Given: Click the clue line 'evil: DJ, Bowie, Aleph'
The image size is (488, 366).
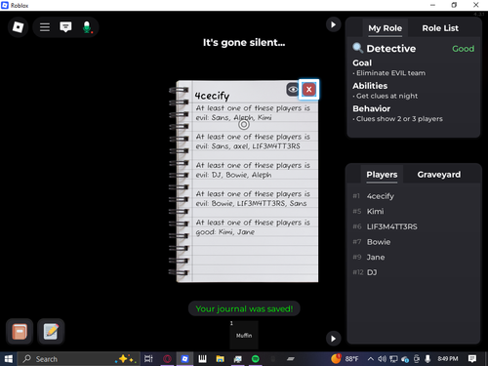Looking at the screenshot, I should click(x=233, y=175).
